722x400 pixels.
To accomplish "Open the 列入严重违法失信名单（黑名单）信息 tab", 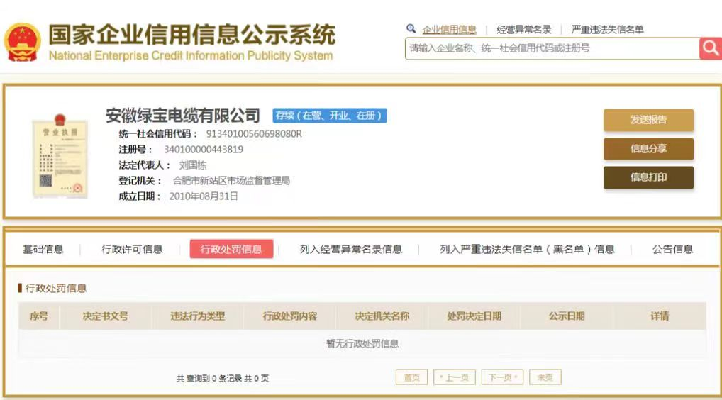I will pos(527,250).
